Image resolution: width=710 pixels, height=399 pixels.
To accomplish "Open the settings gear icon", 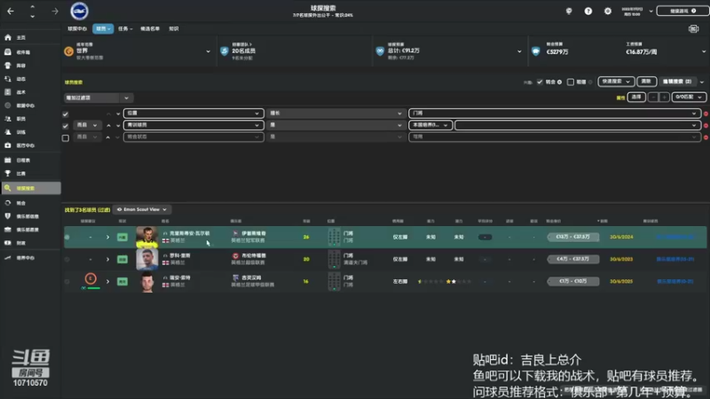I will [608, 11].
